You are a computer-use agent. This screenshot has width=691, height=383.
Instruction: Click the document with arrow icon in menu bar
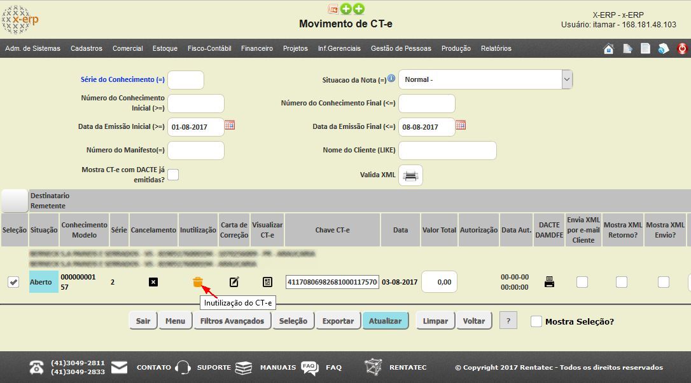[x=627, y=48]
